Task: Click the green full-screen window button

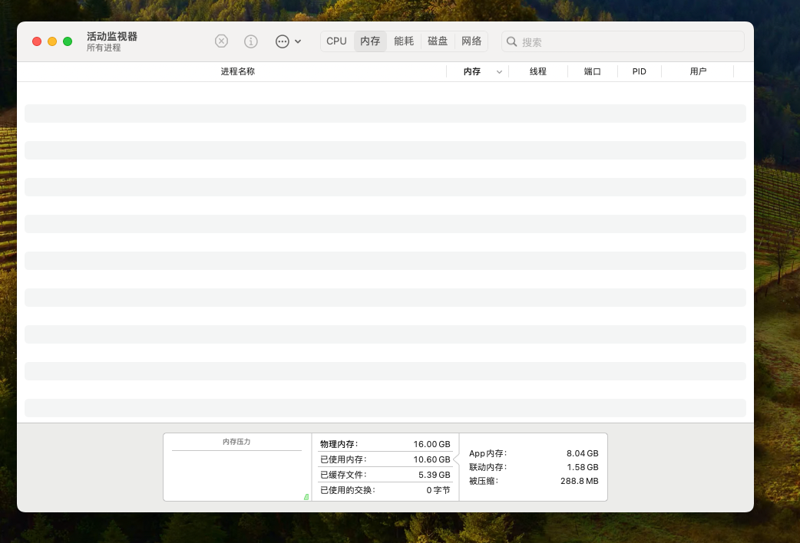Action: point(68,41)
